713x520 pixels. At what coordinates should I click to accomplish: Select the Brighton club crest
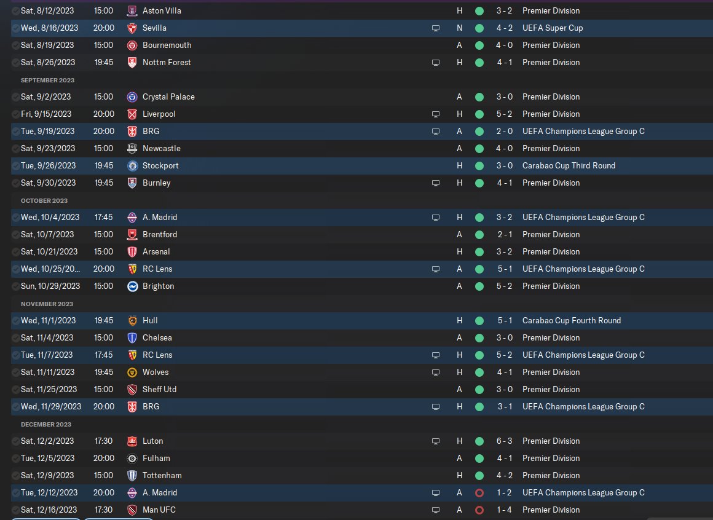point(132,286)
